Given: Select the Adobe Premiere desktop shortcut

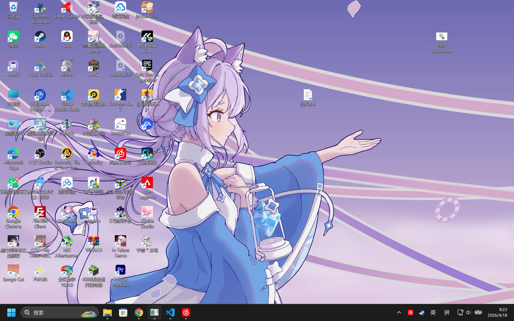Looking at the screenshot, I should (120, 276).
